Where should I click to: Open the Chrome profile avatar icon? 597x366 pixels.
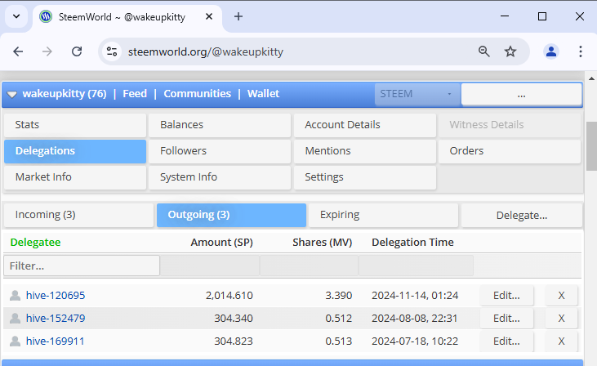551,51
